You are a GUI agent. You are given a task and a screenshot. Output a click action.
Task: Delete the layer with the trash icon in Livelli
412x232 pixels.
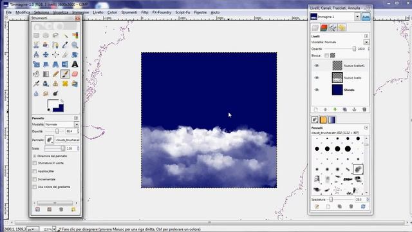[364, 110]
